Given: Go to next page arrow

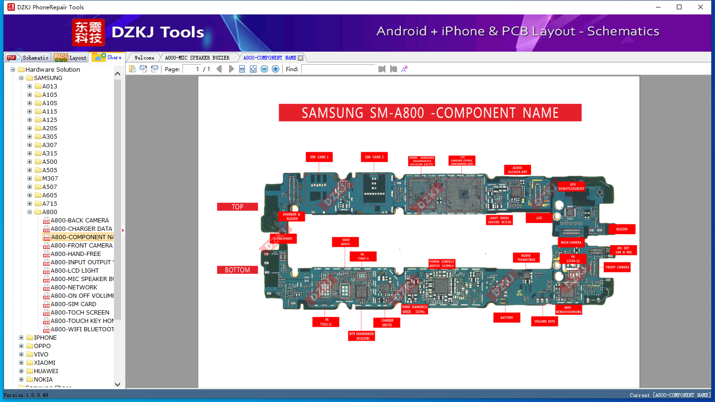Looking at the screenshot, I should click(231, 69).
